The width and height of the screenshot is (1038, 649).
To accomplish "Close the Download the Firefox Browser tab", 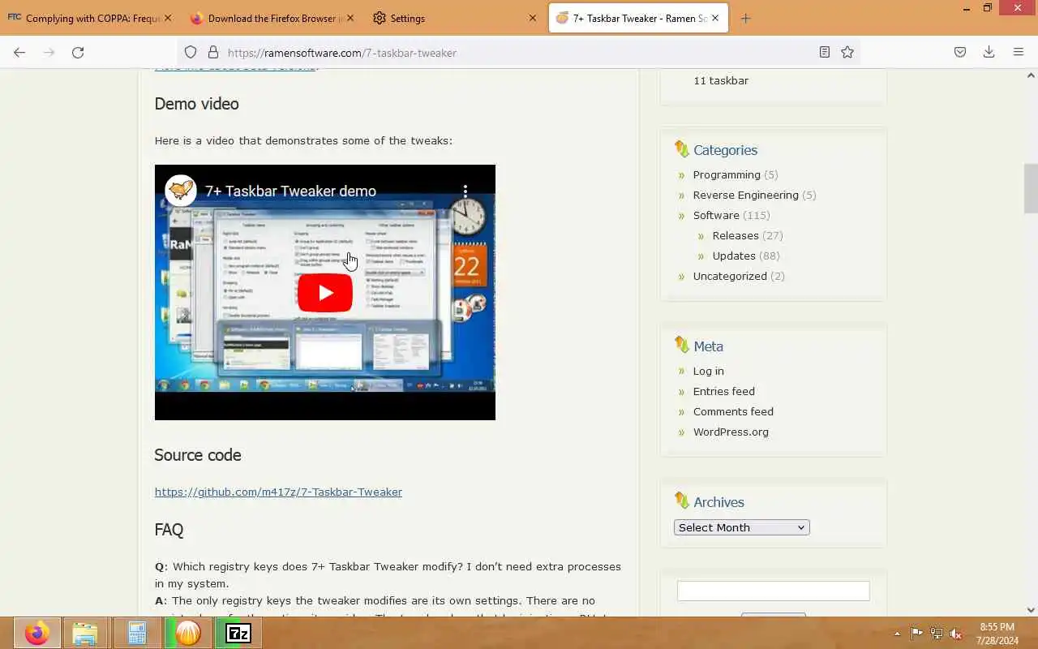I will point(350,18).
